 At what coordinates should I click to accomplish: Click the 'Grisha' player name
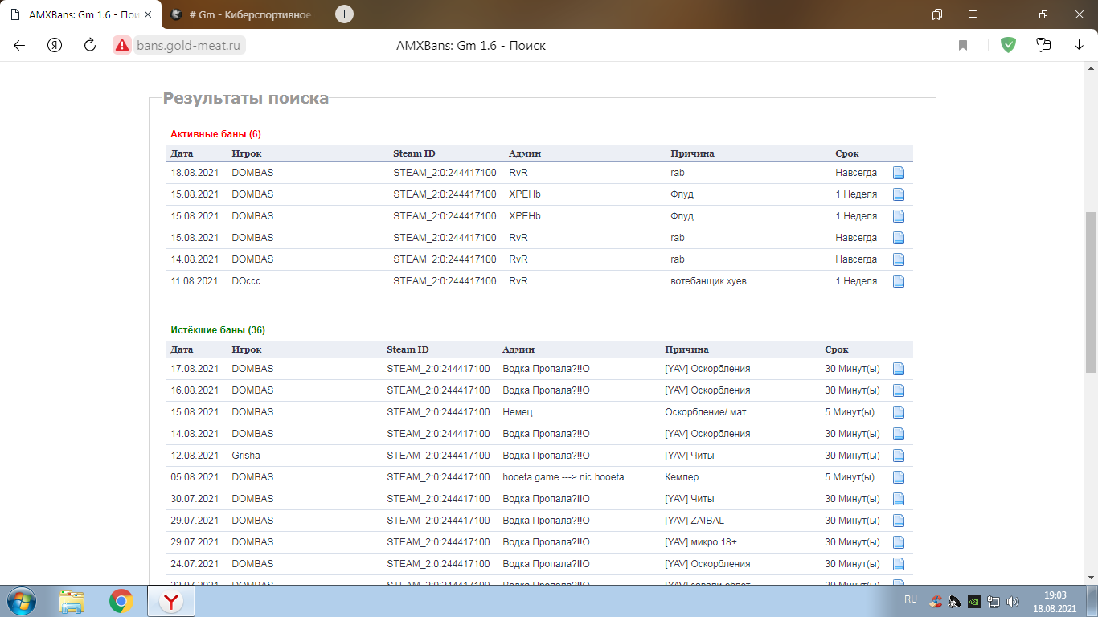(x=246, y=456)
